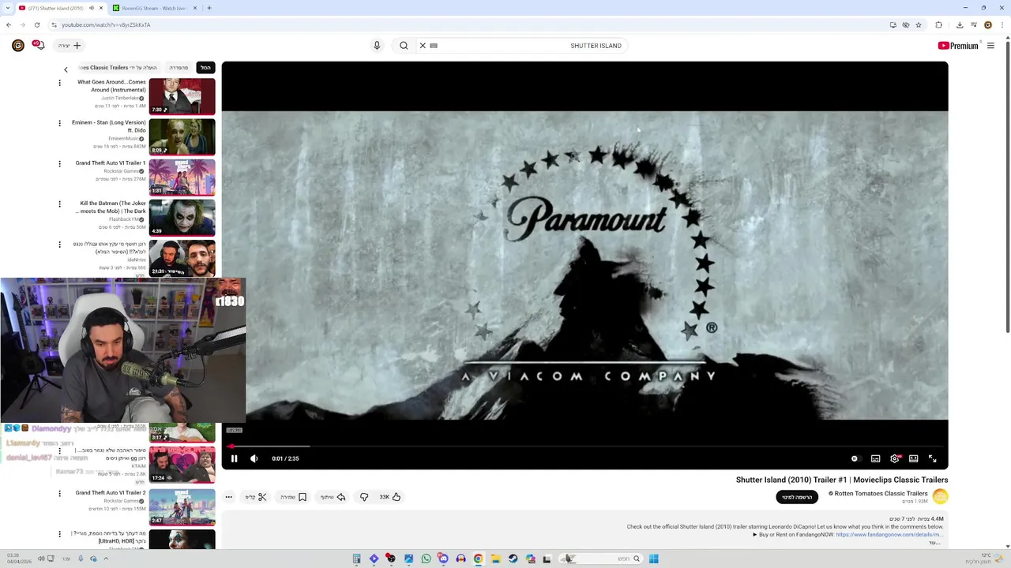Go to YouTube Premium home logo

(x=958, y=46)
